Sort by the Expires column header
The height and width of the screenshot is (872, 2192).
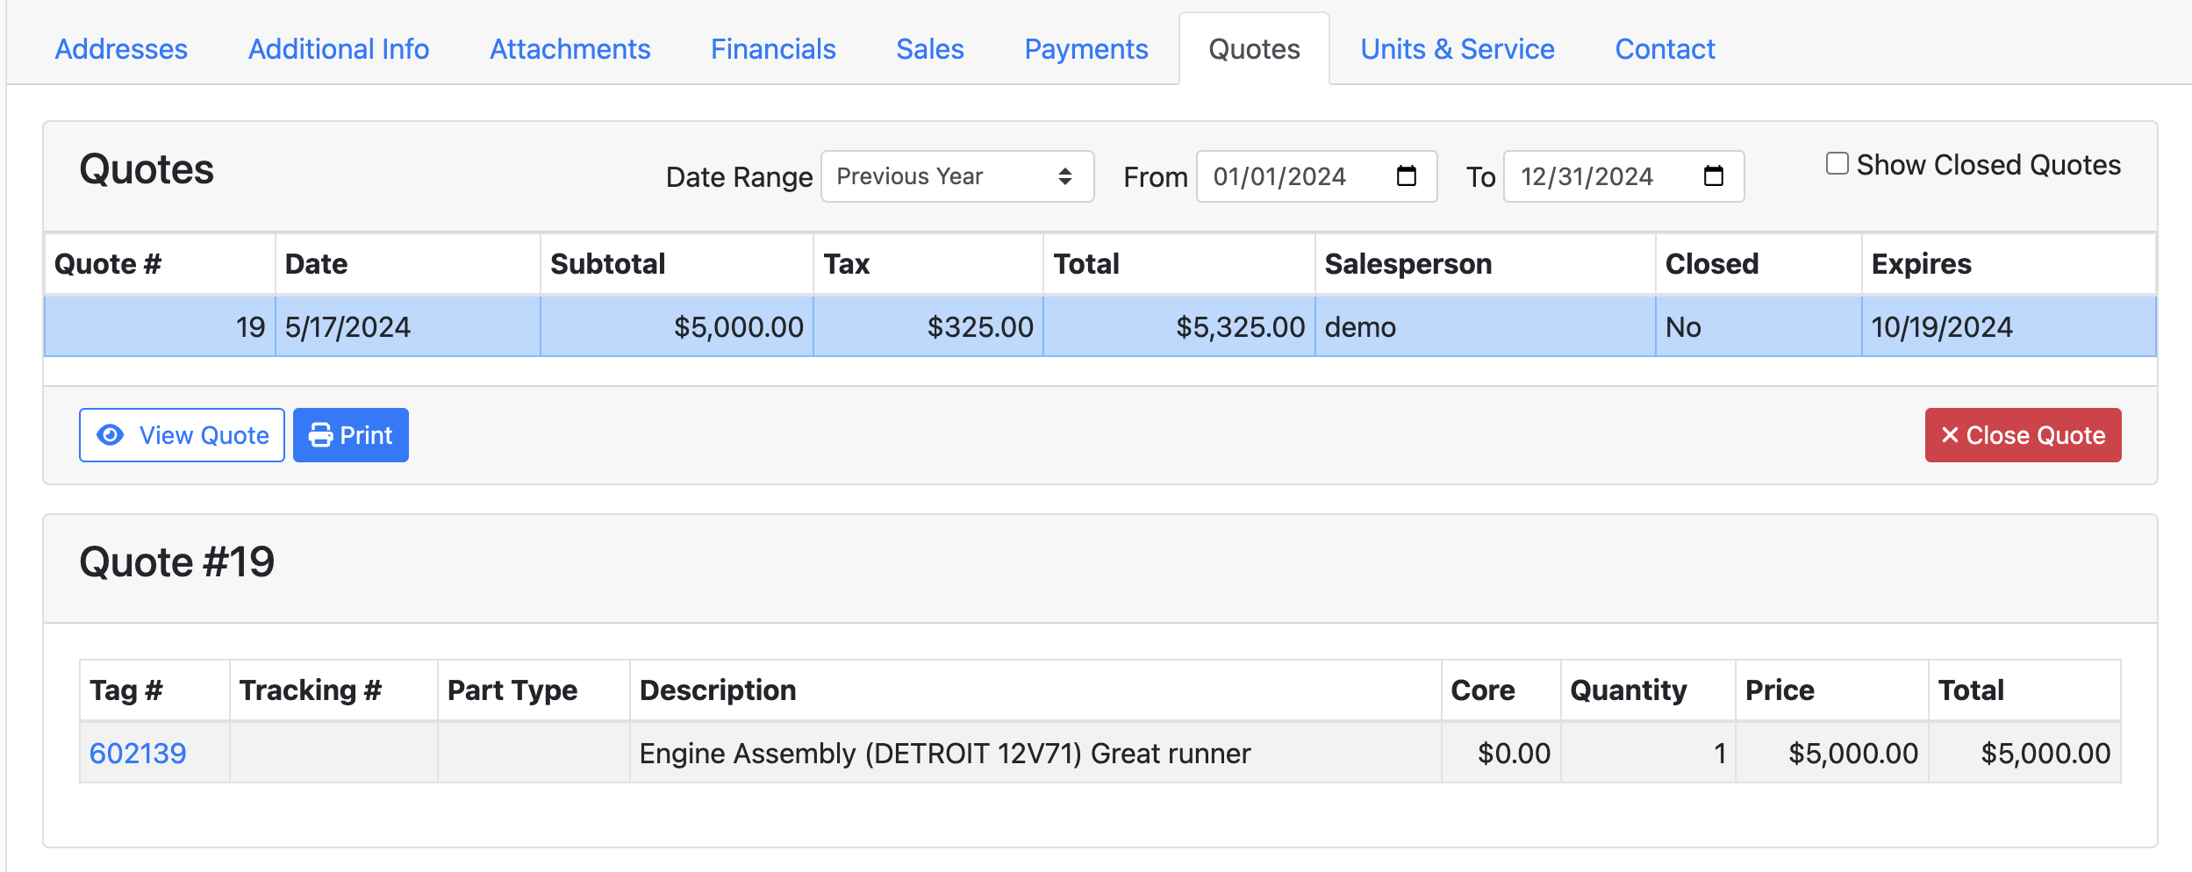[1921, 264]
